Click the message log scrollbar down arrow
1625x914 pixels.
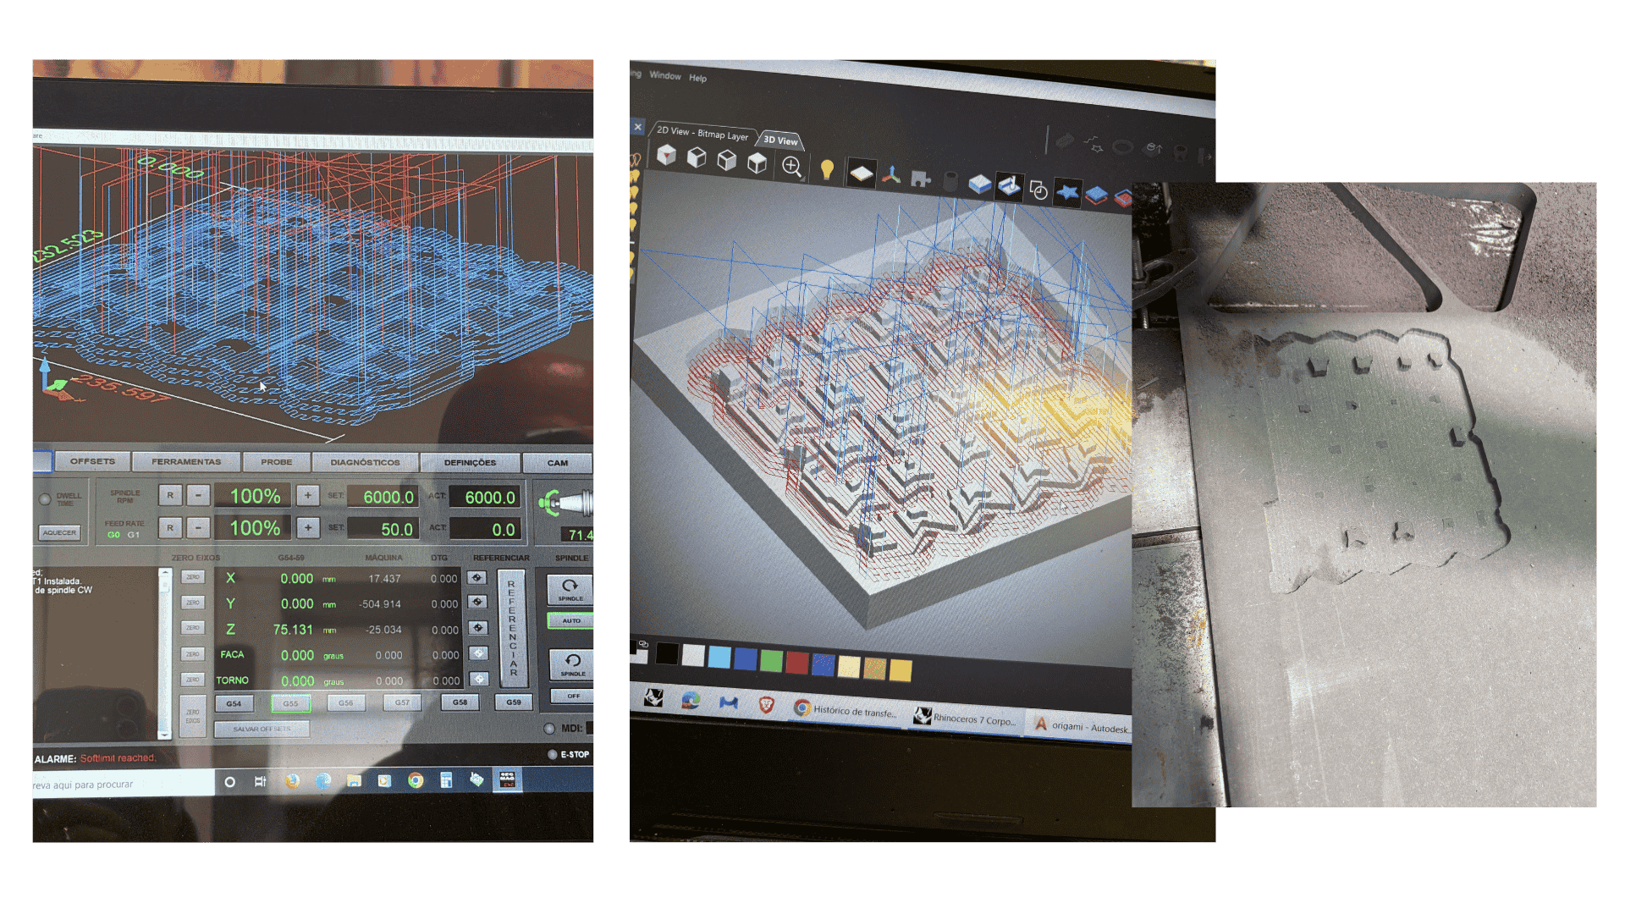tap(164, 734)
